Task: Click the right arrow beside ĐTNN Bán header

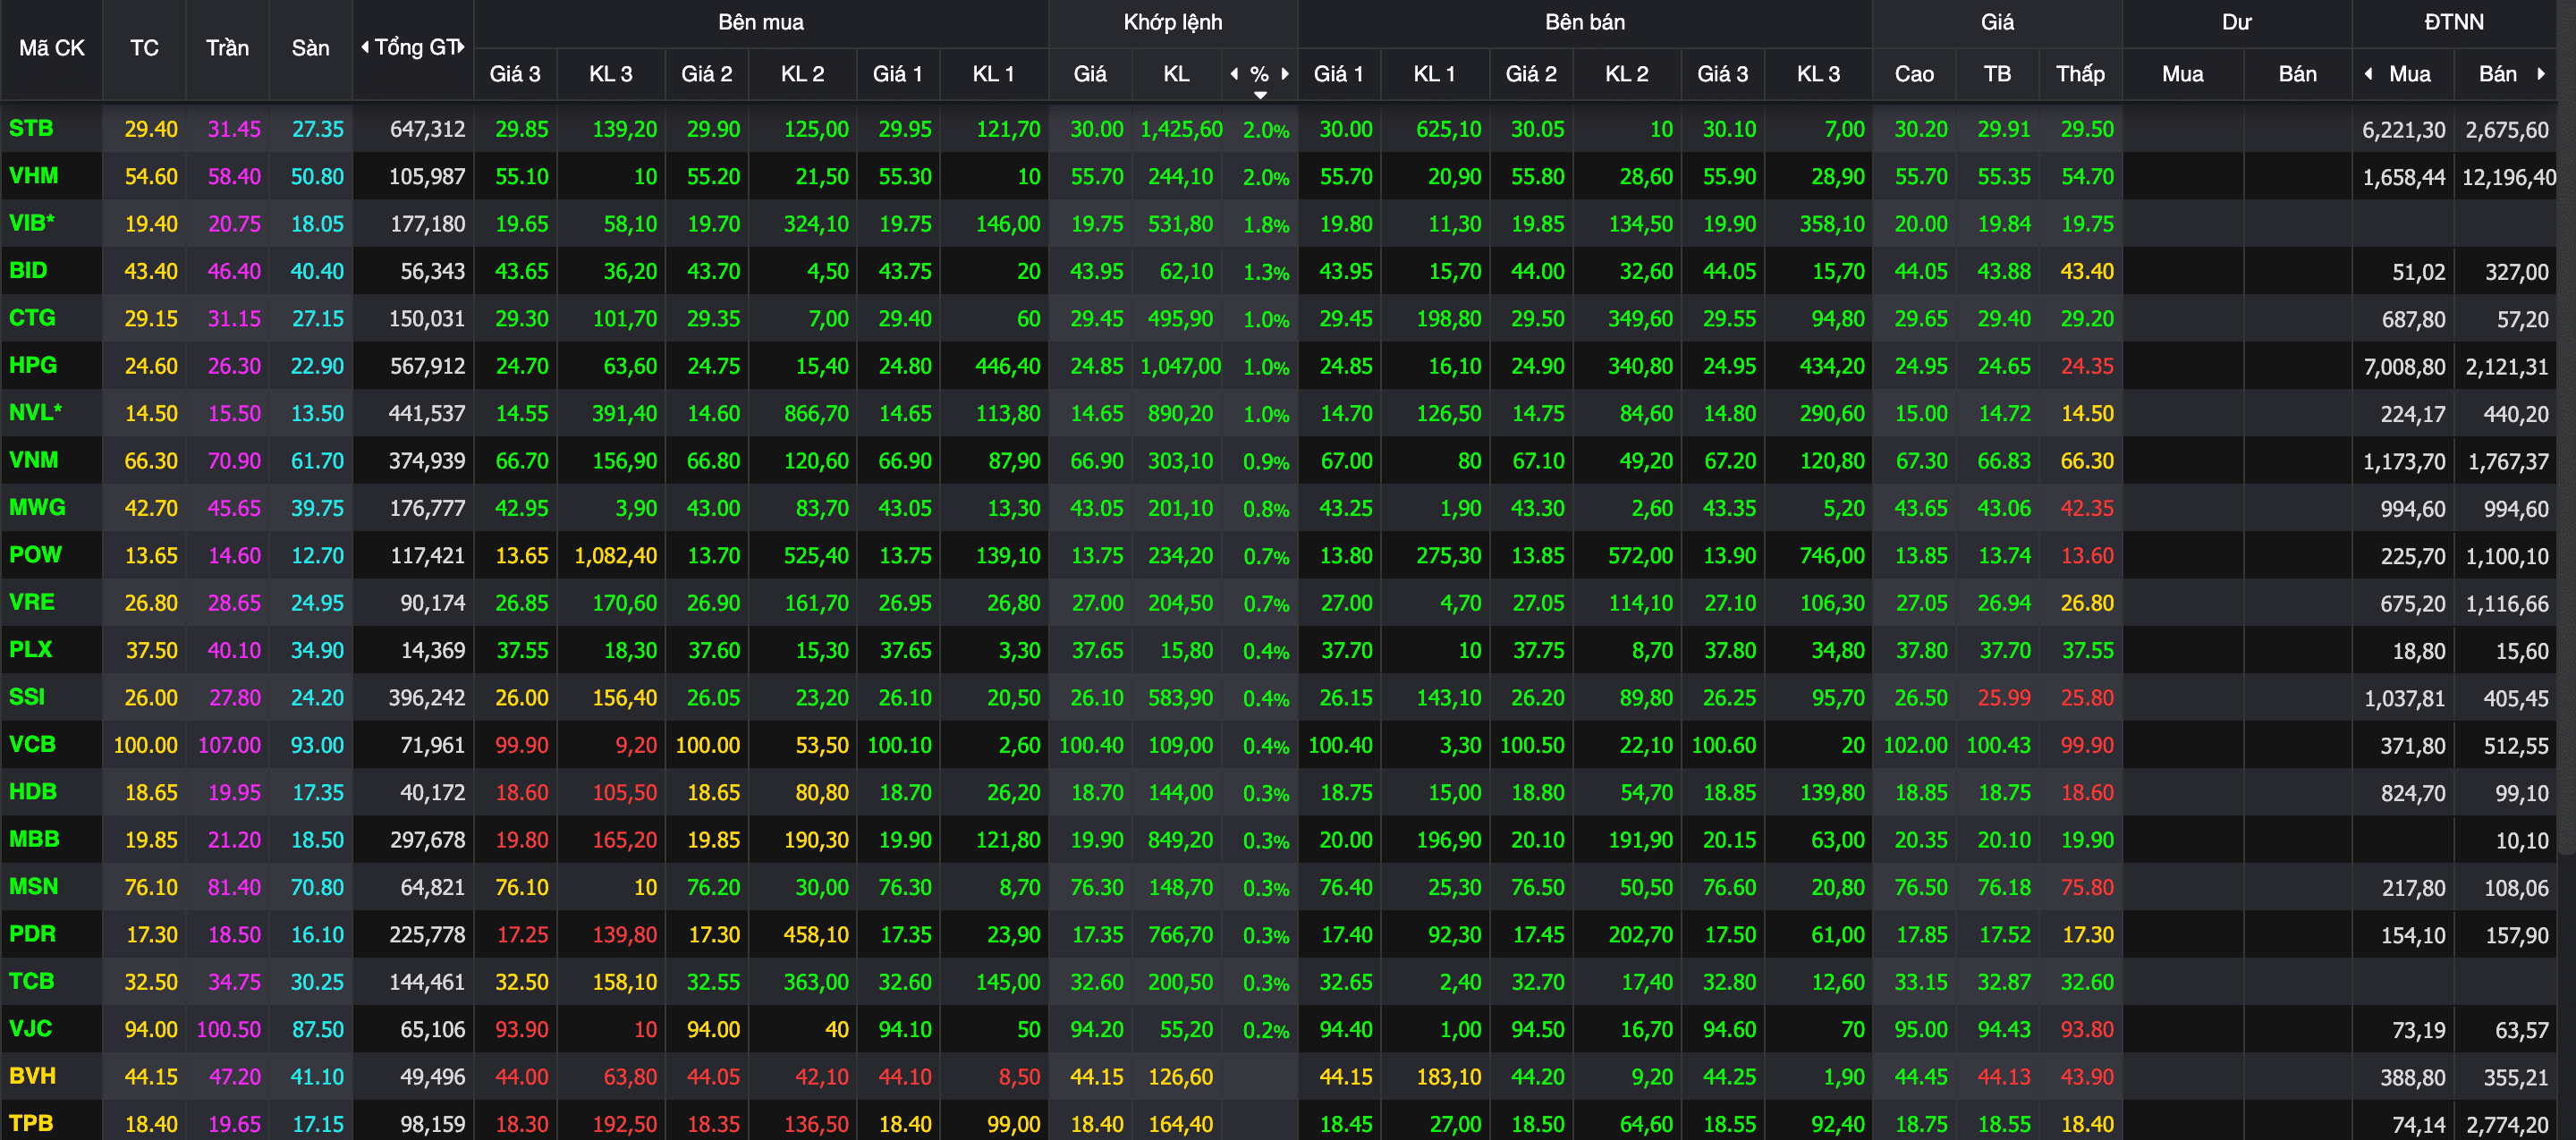Action: pos(2541,73)
